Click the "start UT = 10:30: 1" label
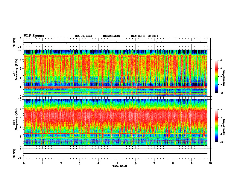 click(x=145, y=36)
